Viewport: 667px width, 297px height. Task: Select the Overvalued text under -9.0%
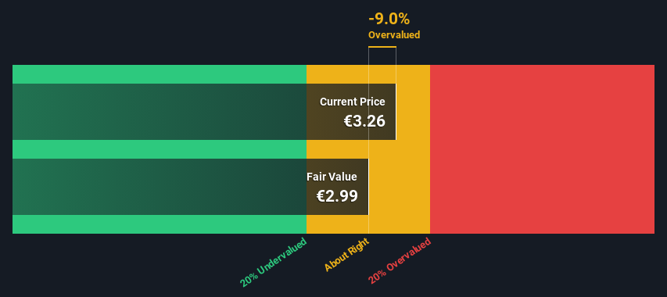pos(394,35)
